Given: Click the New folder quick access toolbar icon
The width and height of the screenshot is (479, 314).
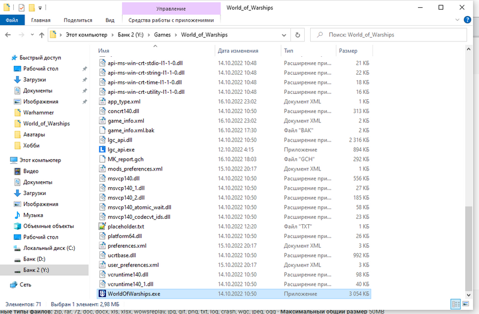Looking at the screenshot, I should click(32, 8).
